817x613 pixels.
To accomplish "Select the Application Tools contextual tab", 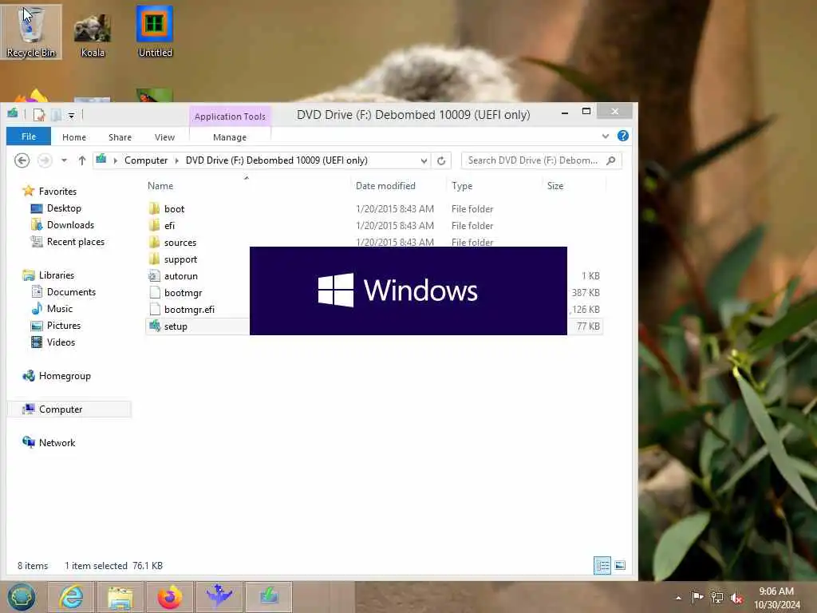I will [230, 117].
